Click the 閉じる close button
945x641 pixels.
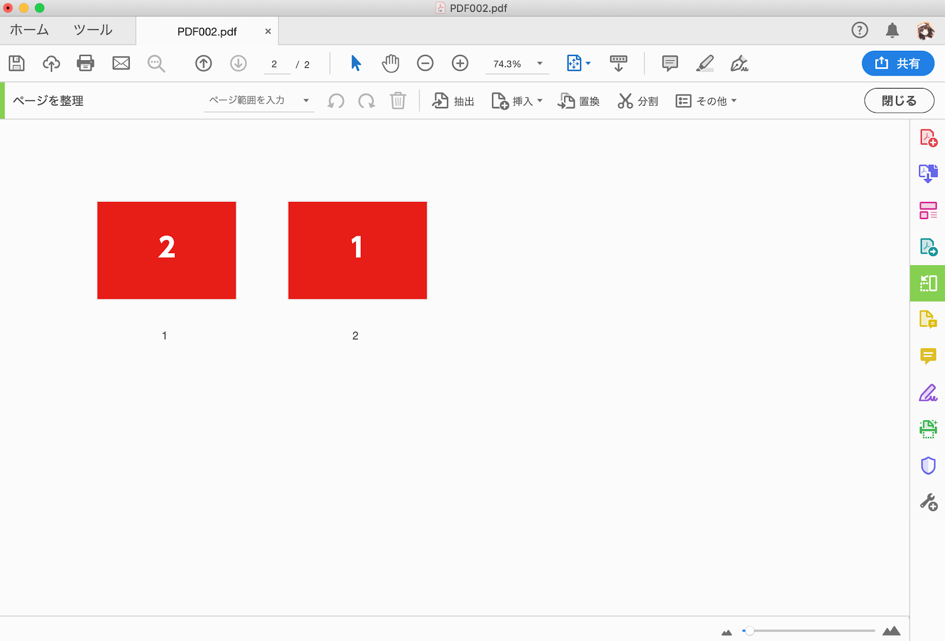pyautogui.click(x=899, y=100)
